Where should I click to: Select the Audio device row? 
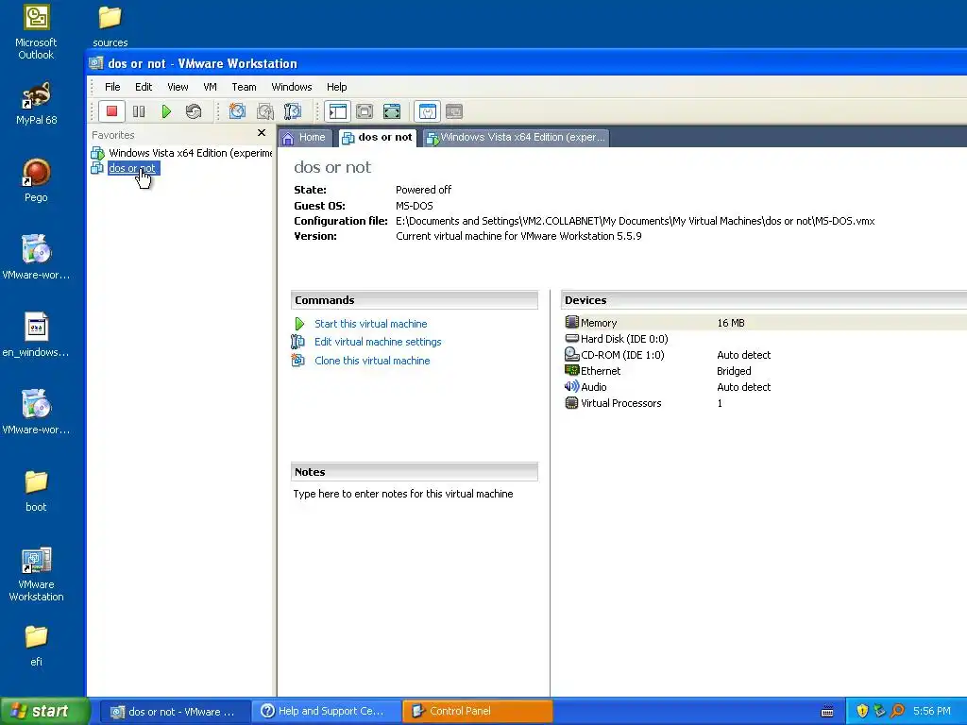point(765,386)
